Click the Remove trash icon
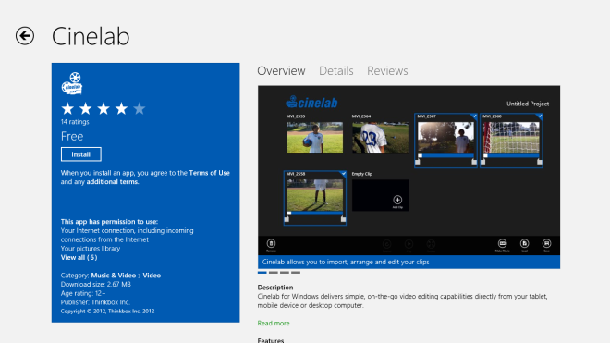 click(271, 244)
